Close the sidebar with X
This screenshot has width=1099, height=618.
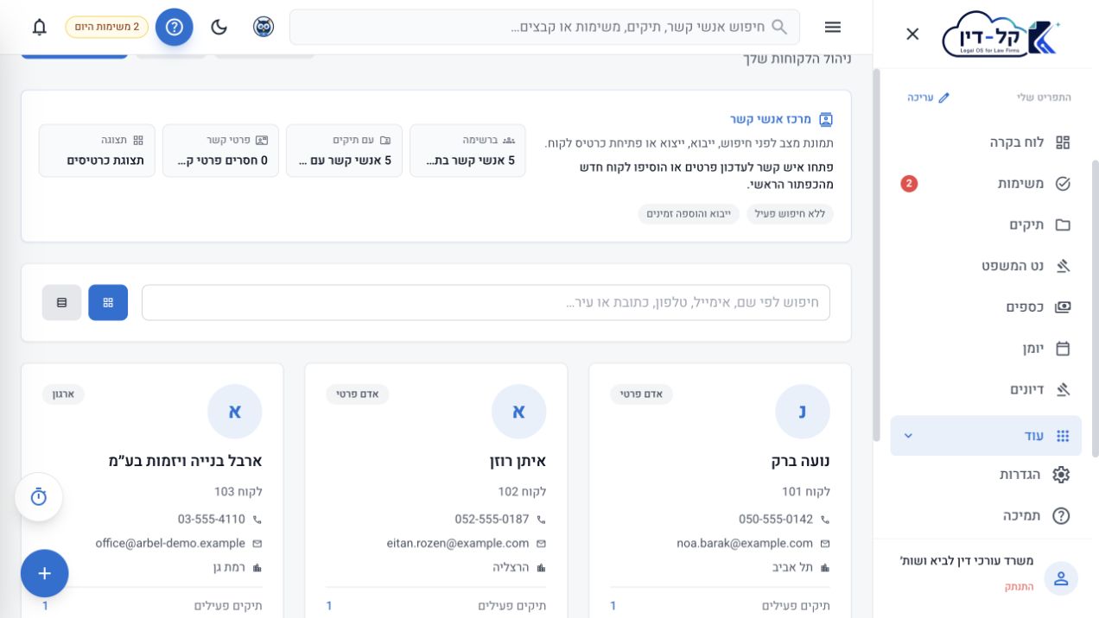pyautogui.click(x=912, y=34)
